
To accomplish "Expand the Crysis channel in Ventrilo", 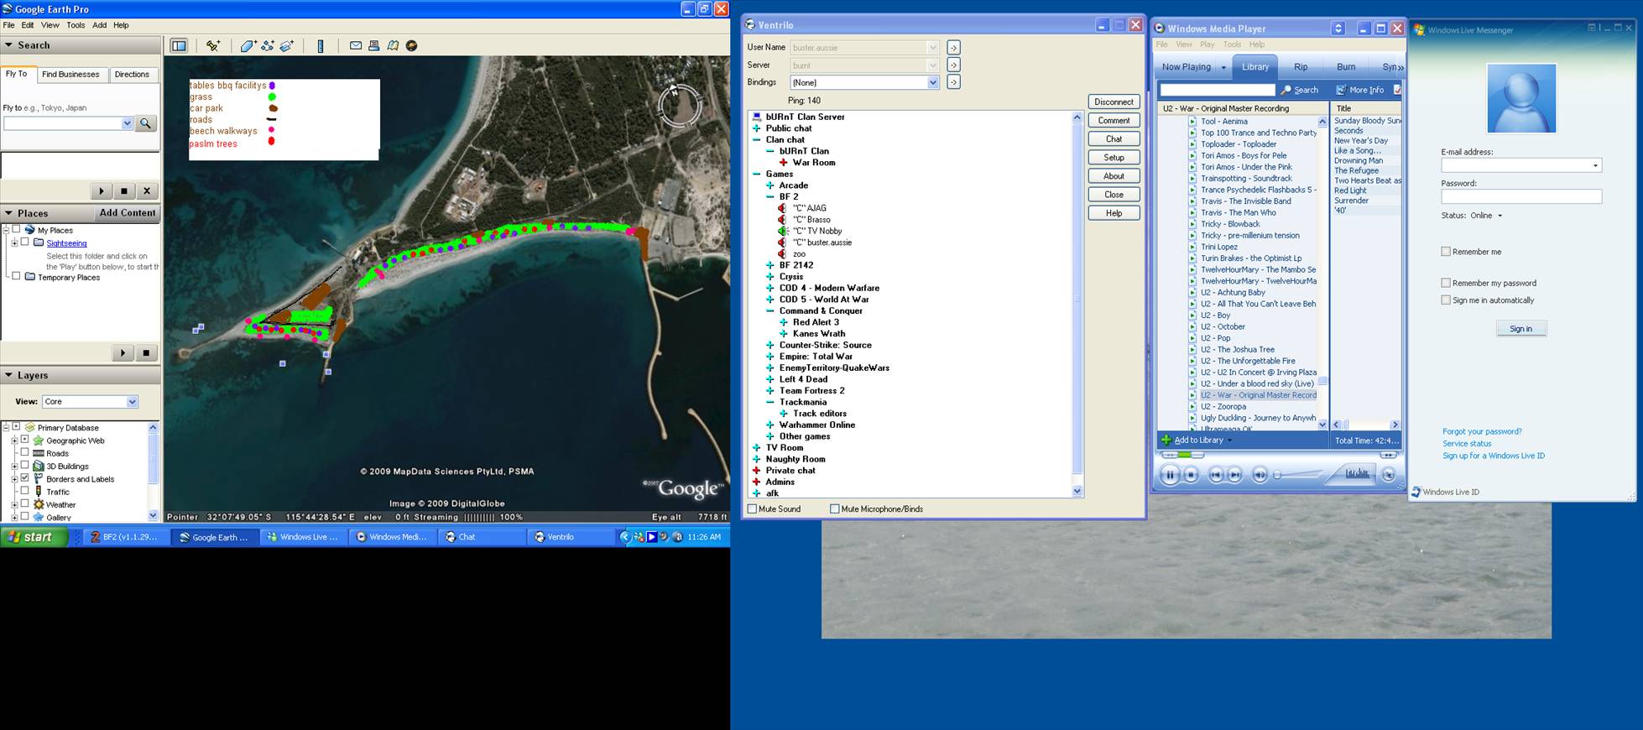I will (x=769, y=277).
